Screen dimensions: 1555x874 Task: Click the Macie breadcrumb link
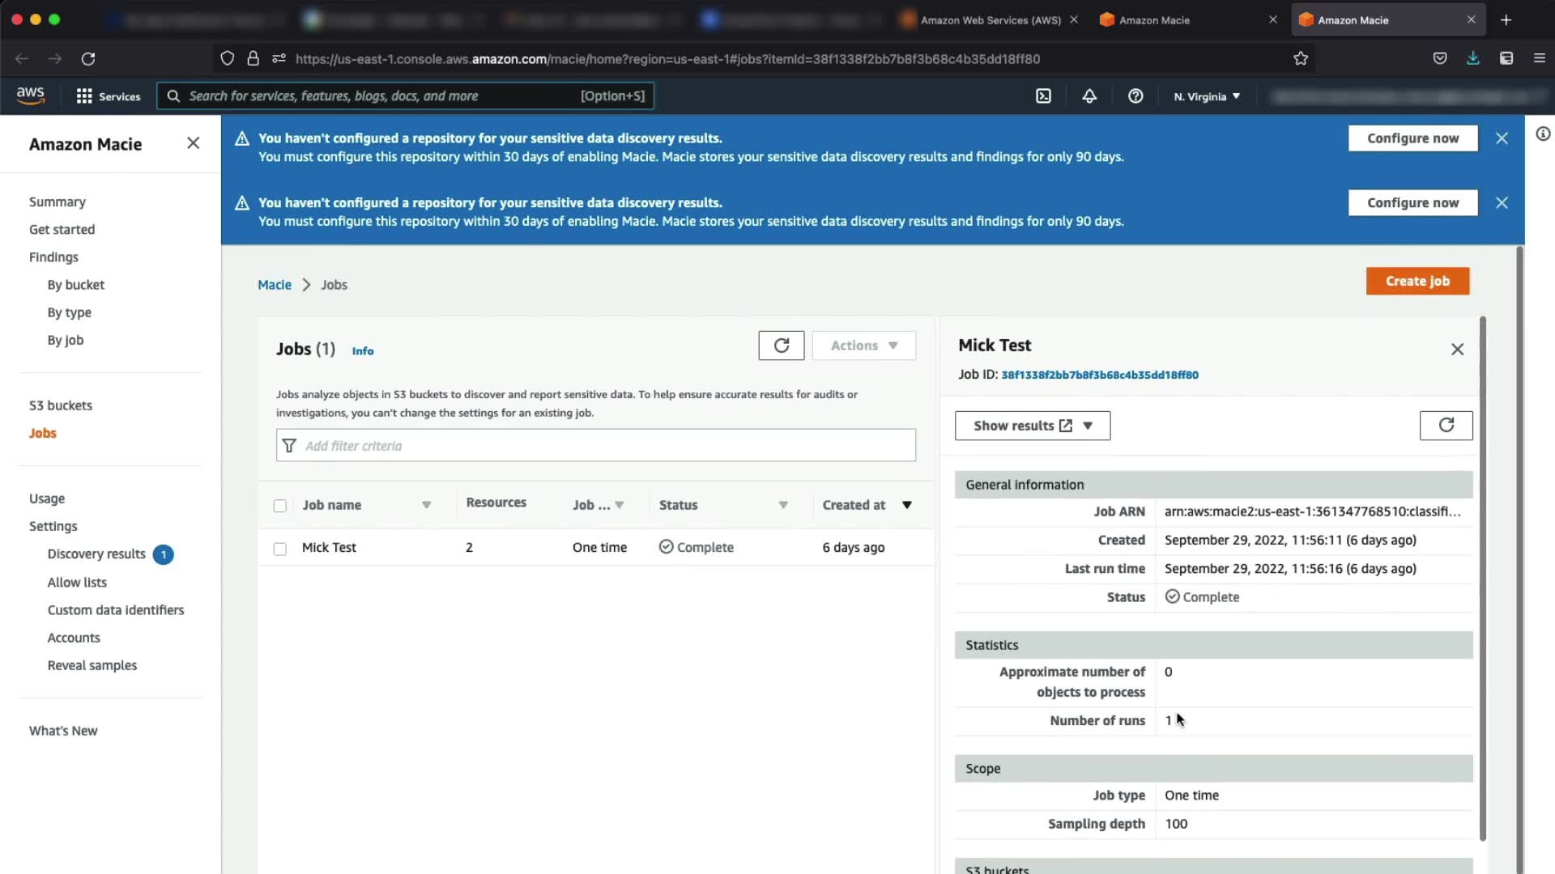(x=275, y=285)
